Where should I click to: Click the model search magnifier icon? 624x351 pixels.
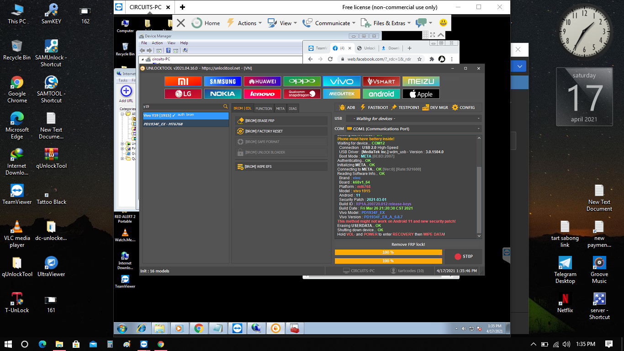click(225, 106)
